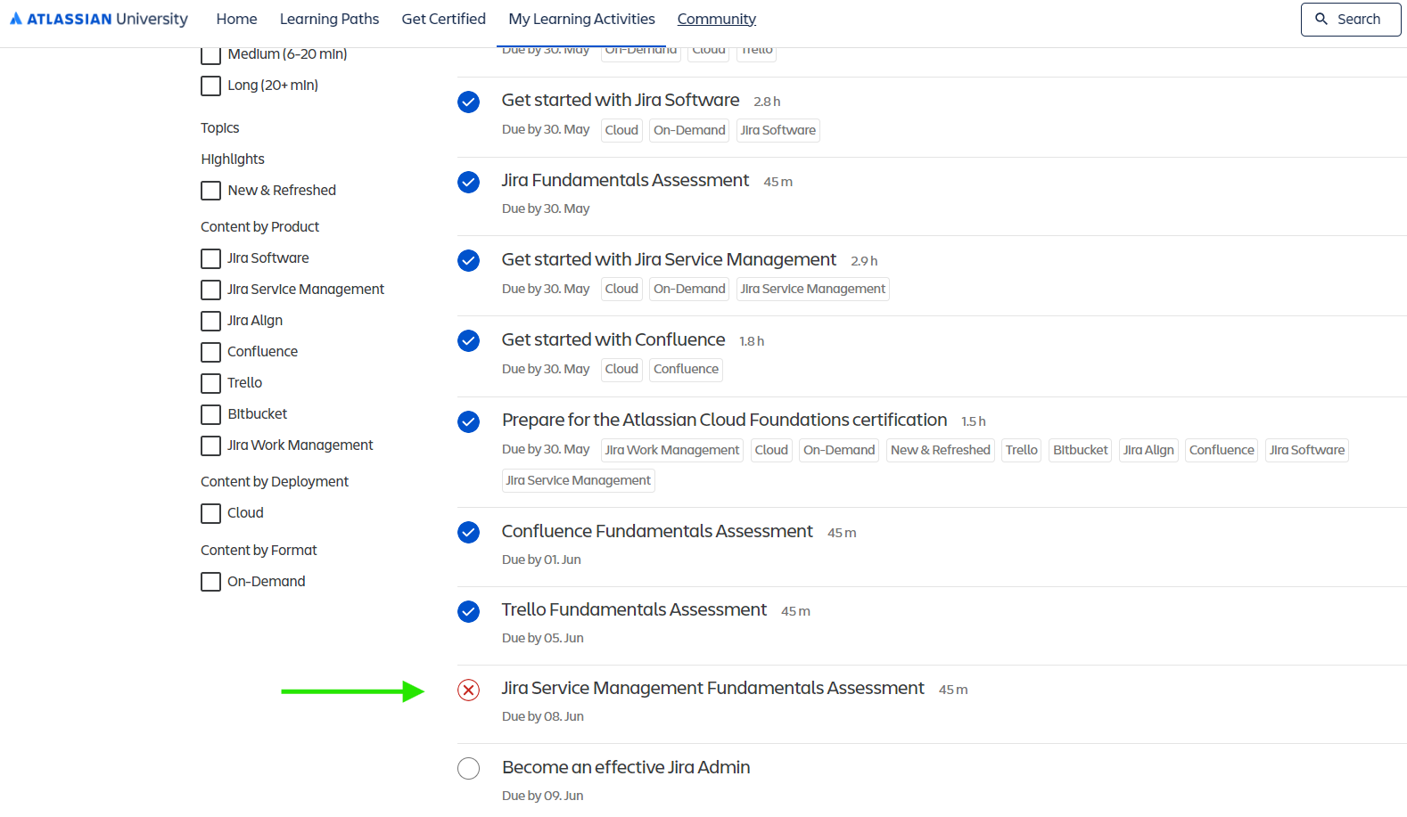Switch to My Learning Activities
This screenshot has width=1407, height=817.
[581, 19]
